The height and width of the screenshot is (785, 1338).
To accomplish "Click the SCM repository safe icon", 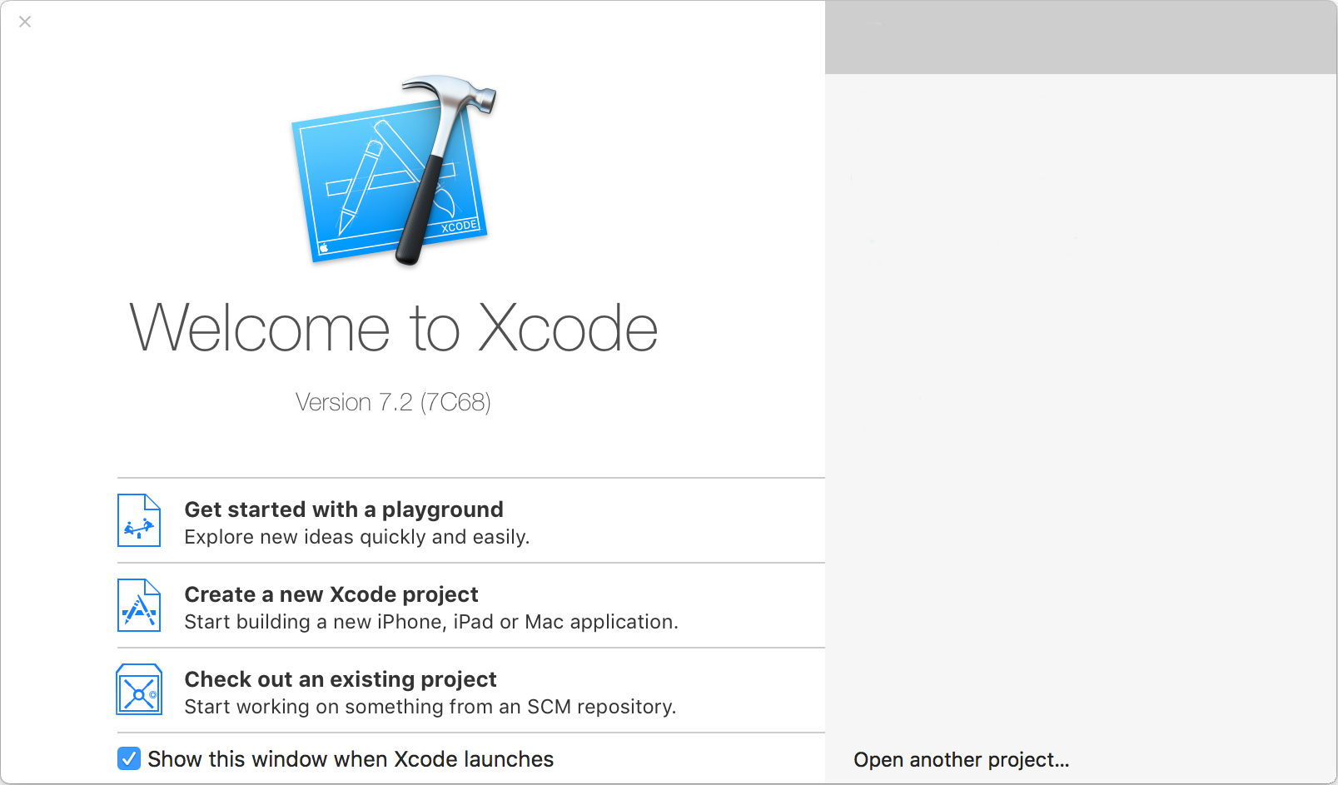I will pos(138,691).
